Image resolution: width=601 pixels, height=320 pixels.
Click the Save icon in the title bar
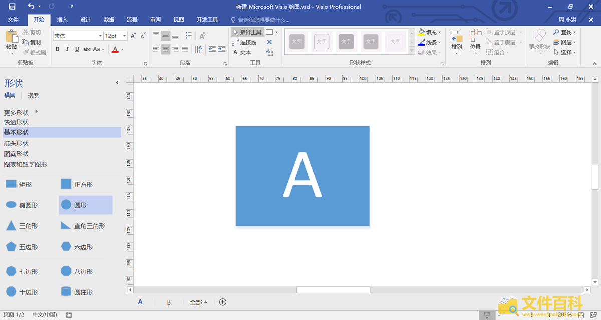12,7
